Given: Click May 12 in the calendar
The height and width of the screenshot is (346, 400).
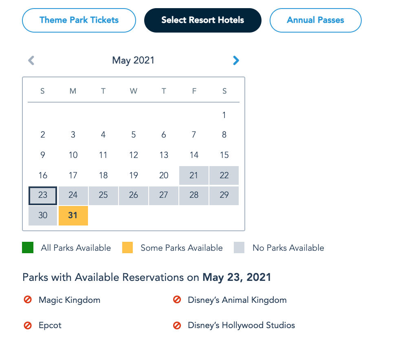Looking at the screenshot, I should pos(134,155).
